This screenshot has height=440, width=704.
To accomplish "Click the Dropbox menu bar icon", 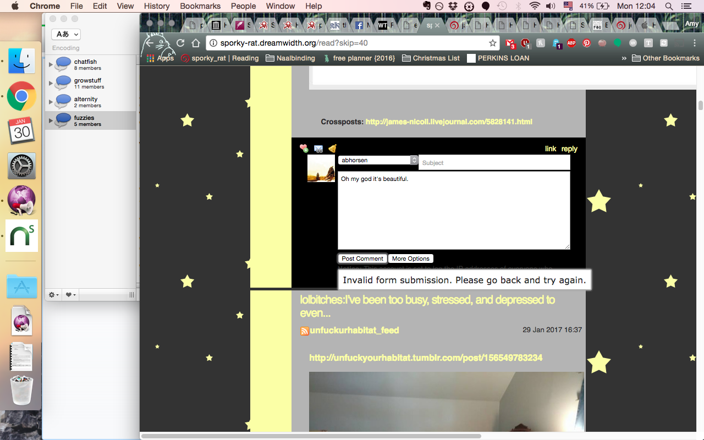I will coord(454,6).
